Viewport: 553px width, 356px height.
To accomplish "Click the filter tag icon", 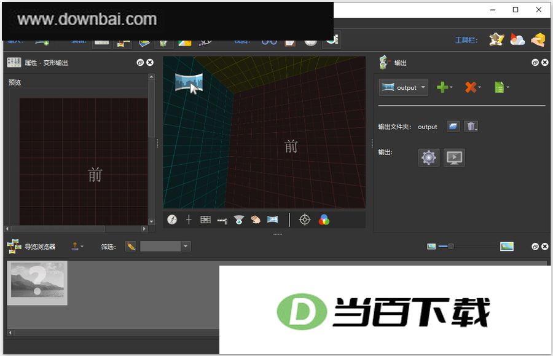I will (131, 247).
